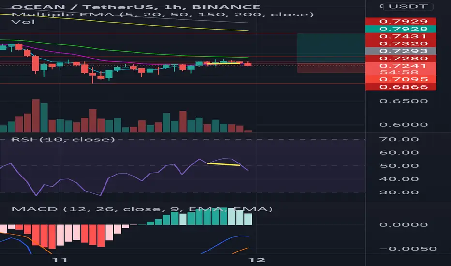Viewport: 451px width, 266px height.
Task: Select the green long position target zone
Action: pos(331,48)
